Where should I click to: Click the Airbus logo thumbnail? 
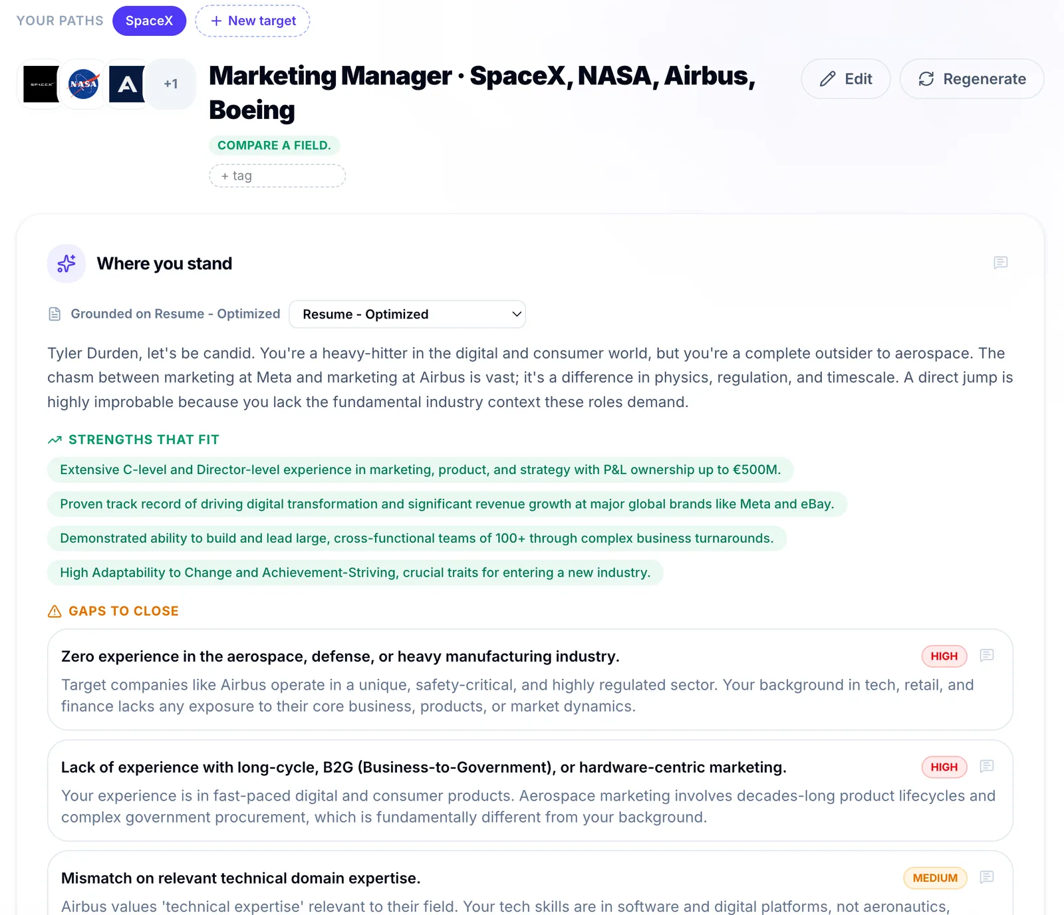click(127, 84)
